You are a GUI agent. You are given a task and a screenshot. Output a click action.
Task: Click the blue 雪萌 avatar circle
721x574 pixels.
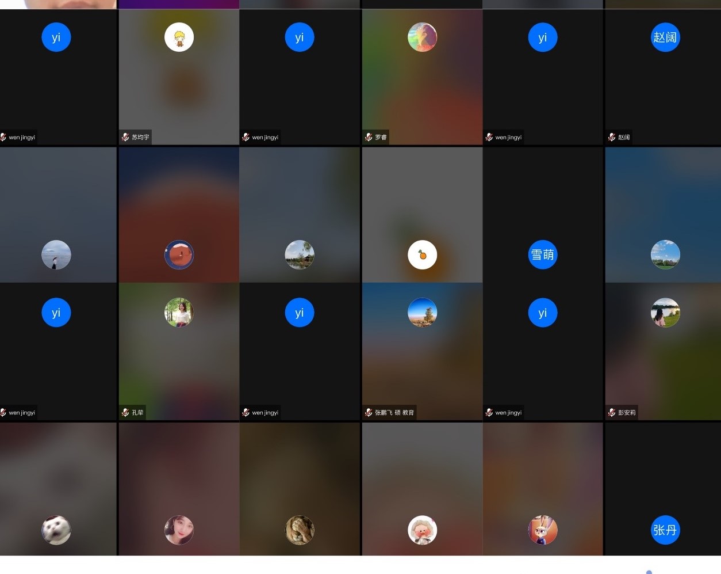(543, 254)
